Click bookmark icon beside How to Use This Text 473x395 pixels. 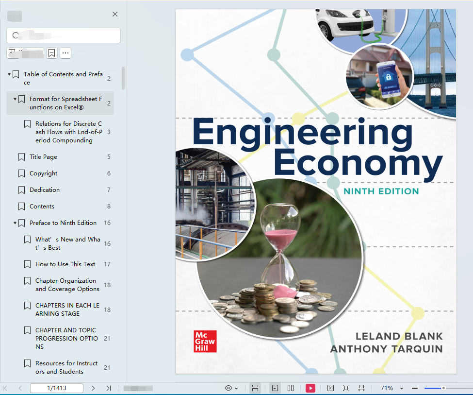(27, 264)
